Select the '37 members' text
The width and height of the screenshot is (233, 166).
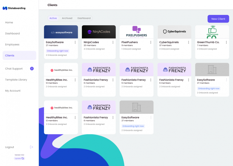click(165, 45)
